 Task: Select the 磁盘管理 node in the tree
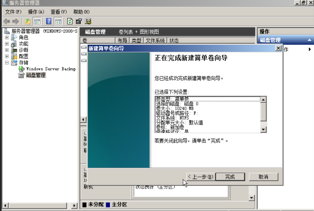(36, 75)
